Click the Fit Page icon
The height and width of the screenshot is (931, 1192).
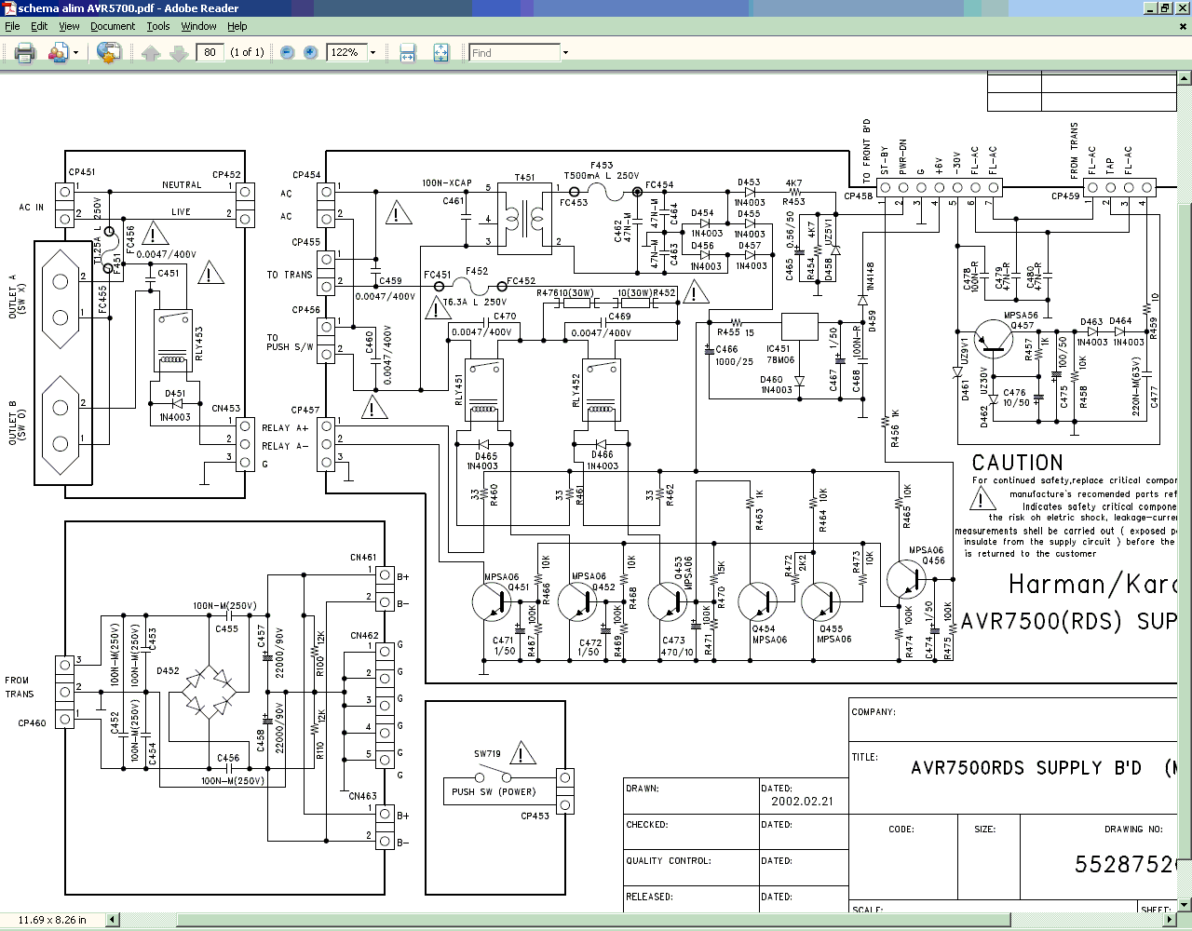click(440, 53)
